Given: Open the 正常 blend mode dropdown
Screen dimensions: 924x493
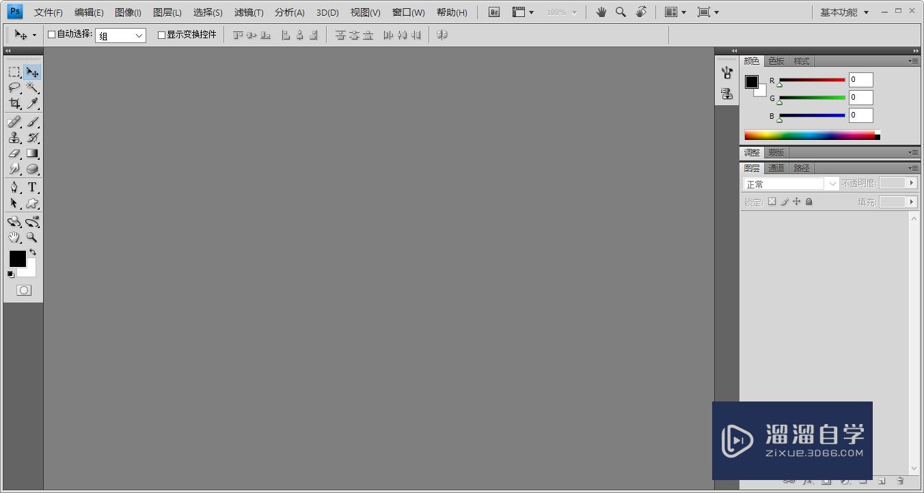Looking at the screenshot, I should pyautogui.click(x=791, y=184).
